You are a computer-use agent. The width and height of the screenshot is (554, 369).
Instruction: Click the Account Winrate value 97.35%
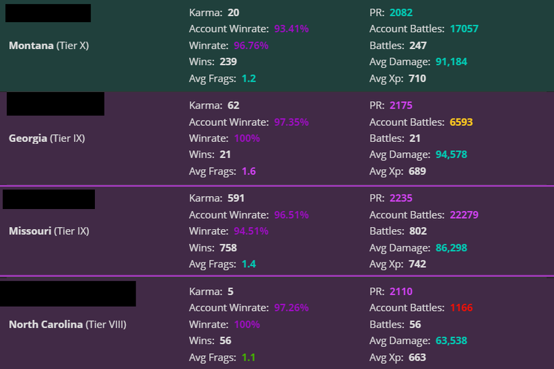point(291,122)
